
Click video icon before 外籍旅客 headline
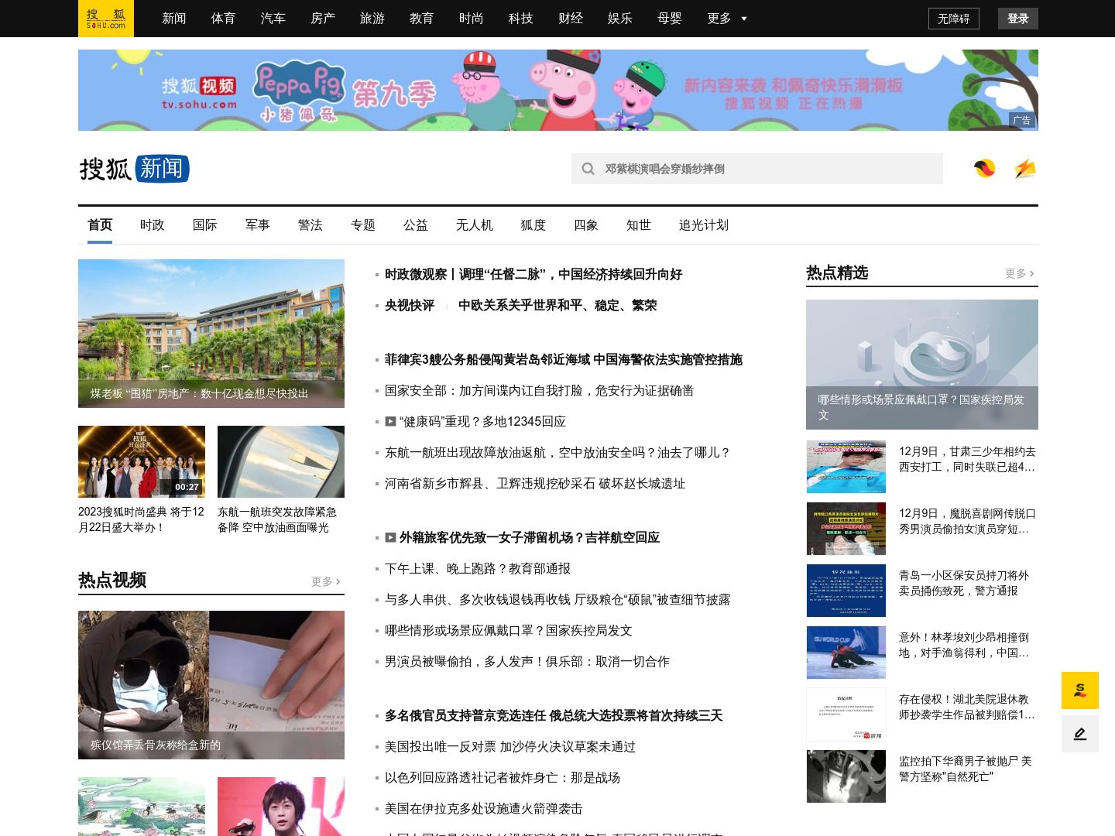coord(391,537)
